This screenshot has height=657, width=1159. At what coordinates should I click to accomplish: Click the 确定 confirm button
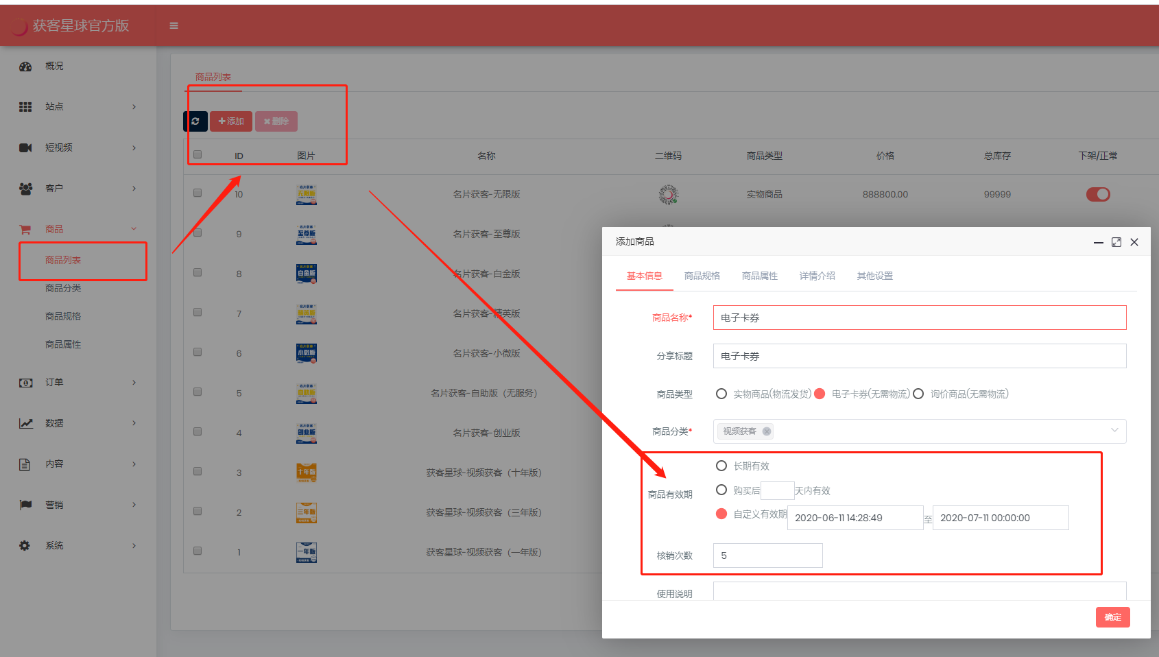point(1112,617)
